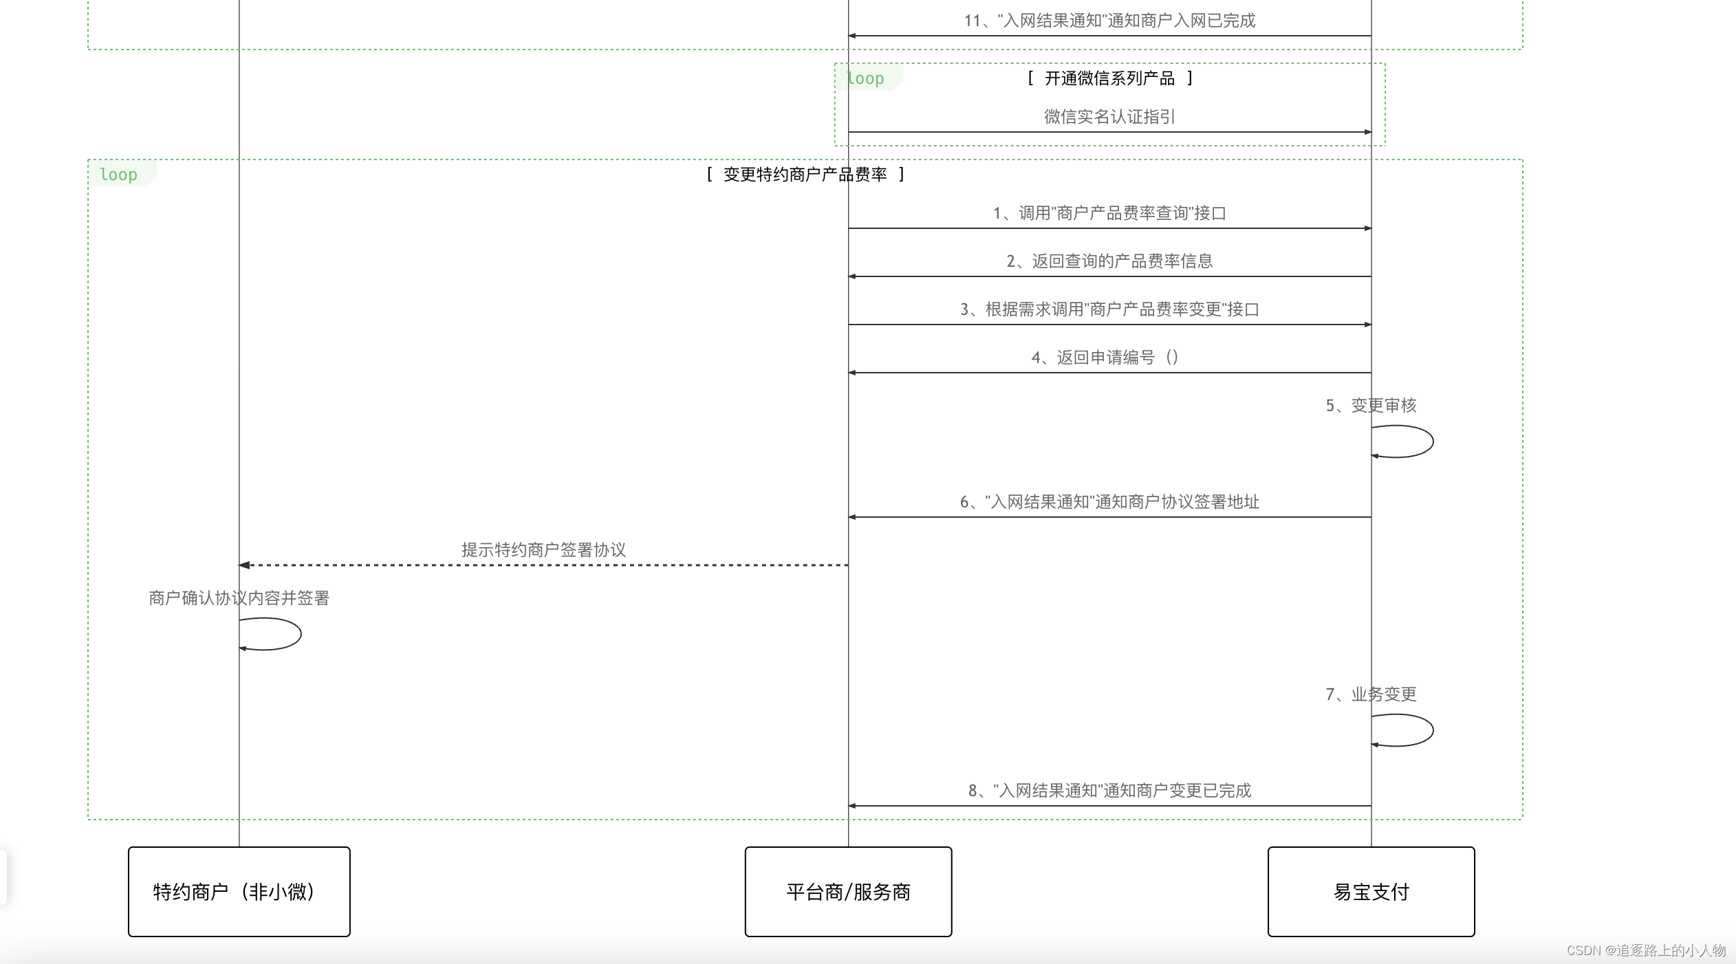Viewport: 1736px width, 964px height.
Task: Click the 平台商/服务商 participant box
Action: tap(848, 891)
